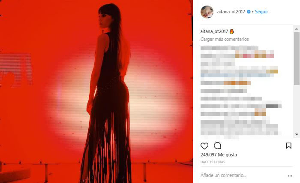Click the comments scrollbar down arrow
This screenshot has width=300, height=183.
(297, 134)
